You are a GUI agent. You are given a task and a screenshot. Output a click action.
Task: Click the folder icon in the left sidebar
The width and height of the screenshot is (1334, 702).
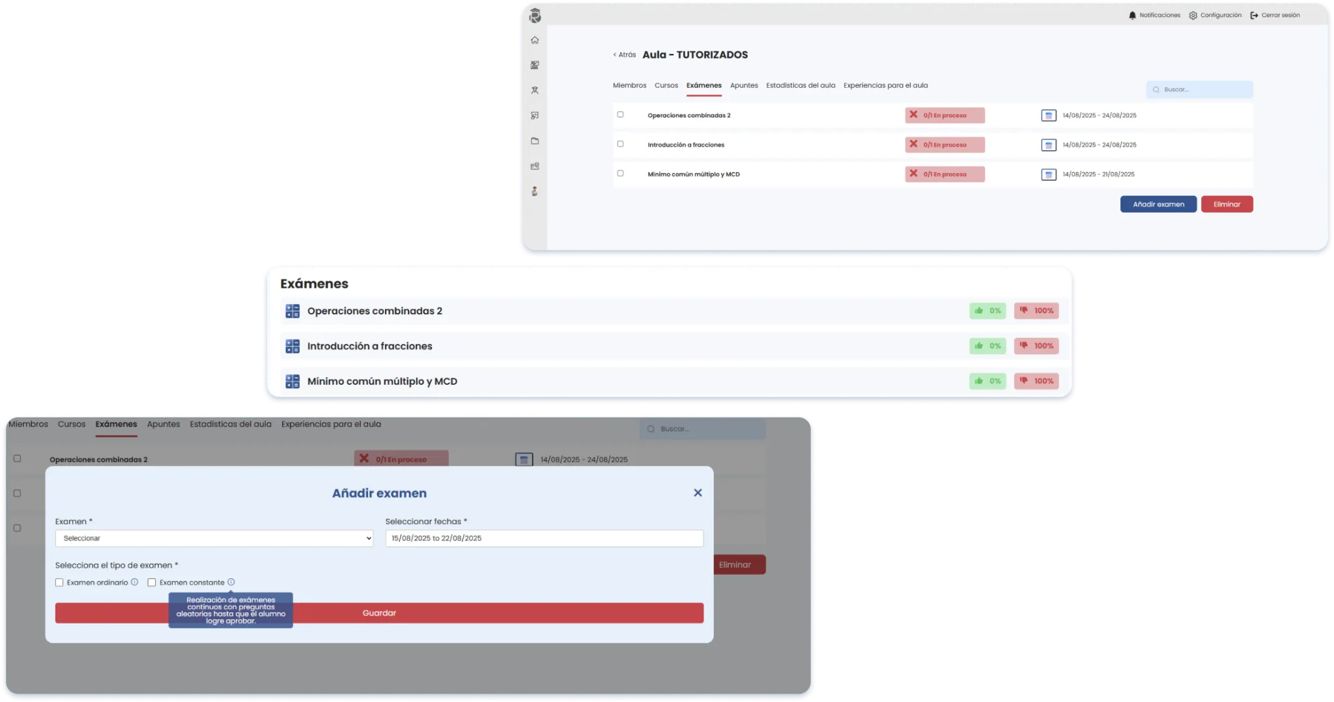[x=535, y=141]
